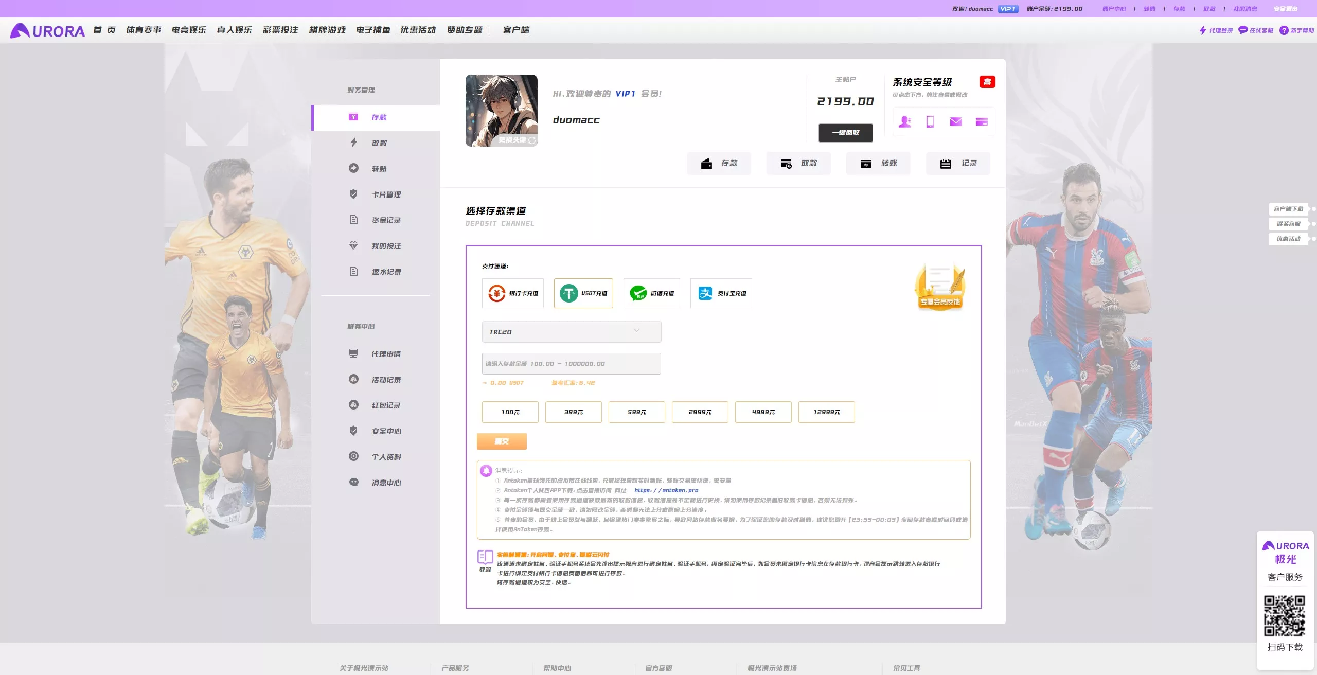The width and height of the screenshot is (1317, 675).
Task: Open 彩票投注 in the main navigation
Action: (x=280, y=30)
